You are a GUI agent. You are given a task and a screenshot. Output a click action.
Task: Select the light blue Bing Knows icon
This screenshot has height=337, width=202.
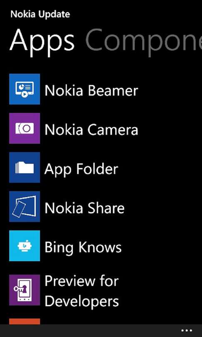click(25, 245)
